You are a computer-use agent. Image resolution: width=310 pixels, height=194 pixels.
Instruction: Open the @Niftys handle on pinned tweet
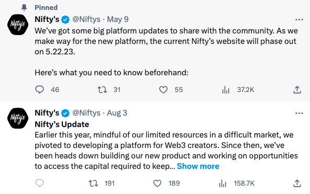click(87, 19)
